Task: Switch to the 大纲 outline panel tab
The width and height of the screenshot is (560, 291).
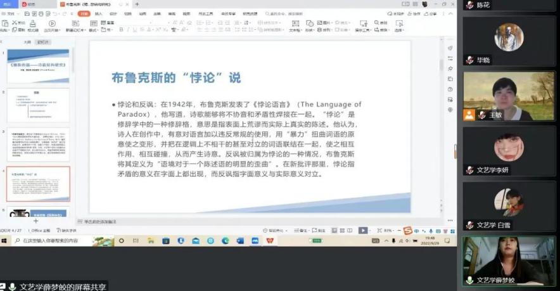Action: click(27, 42)
